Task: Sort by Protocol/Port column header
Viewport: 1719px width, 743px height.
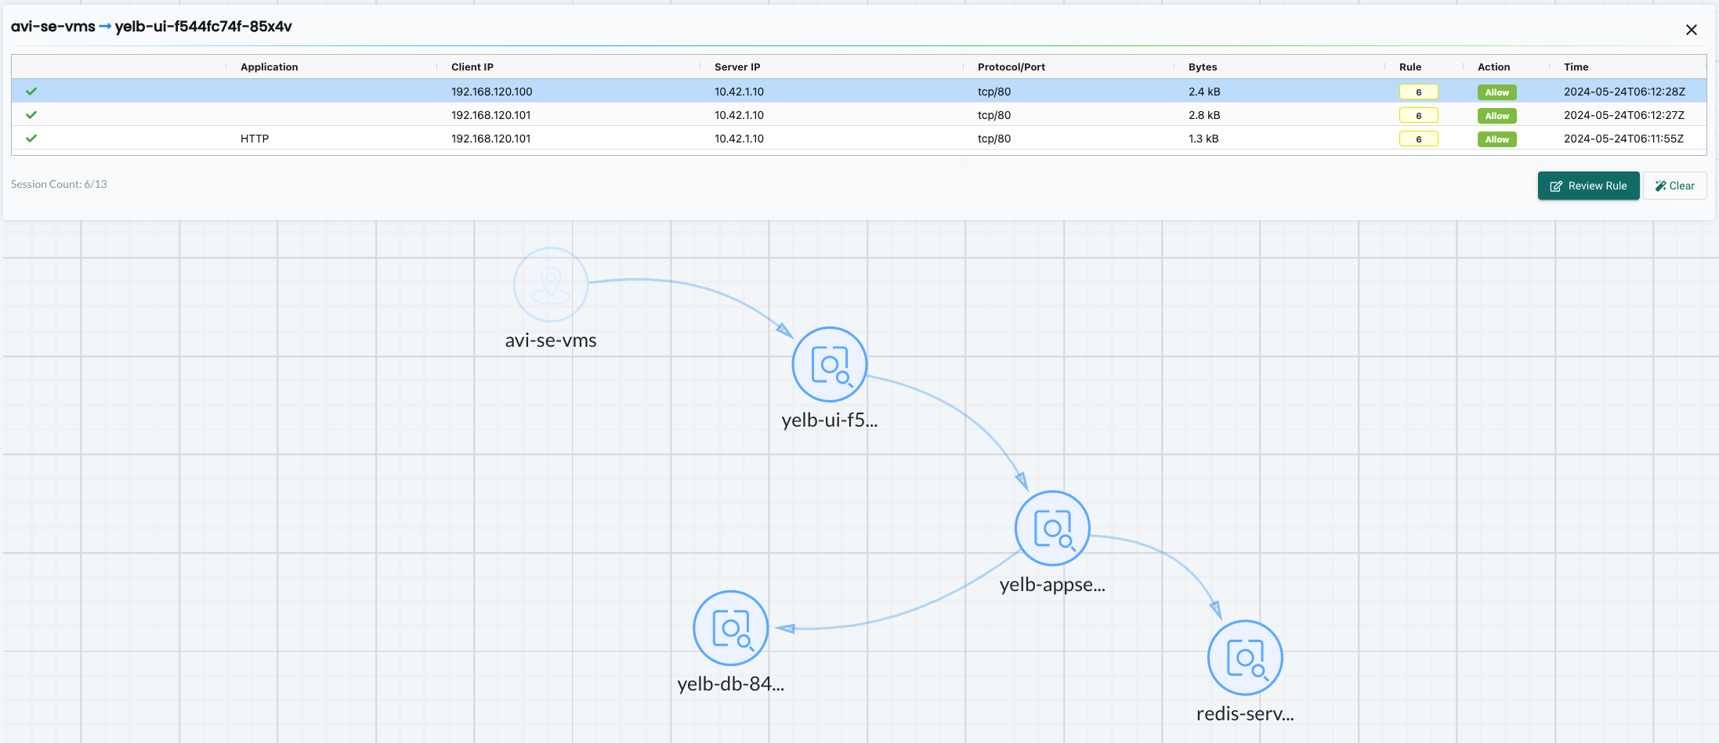Action: tap(1011, 67)
